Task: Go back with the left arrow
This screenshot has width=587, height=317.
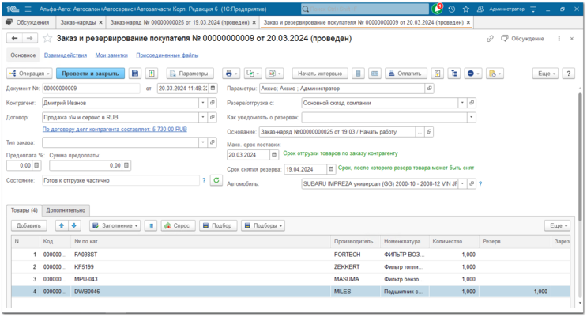Action: (x=14, y=38)
